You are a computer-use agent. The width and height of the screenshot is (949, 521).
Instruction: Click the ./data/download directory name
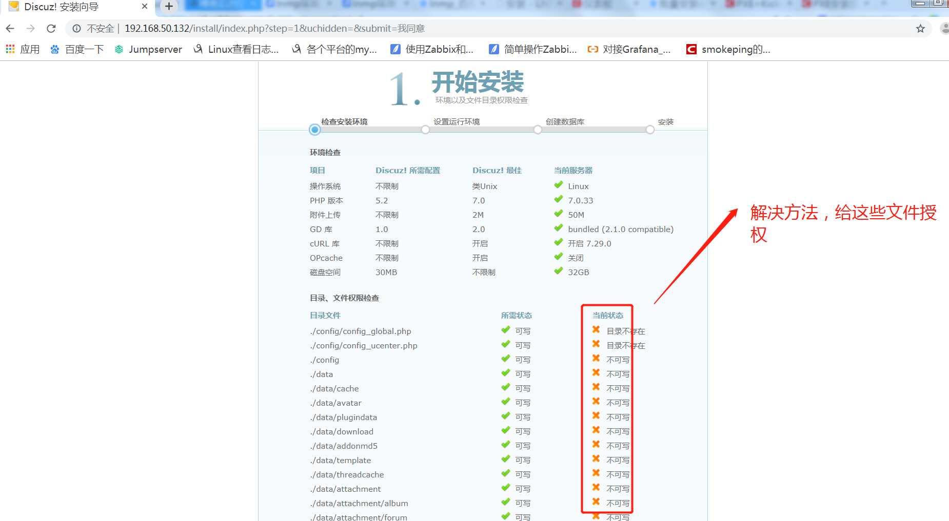(342, 432)
